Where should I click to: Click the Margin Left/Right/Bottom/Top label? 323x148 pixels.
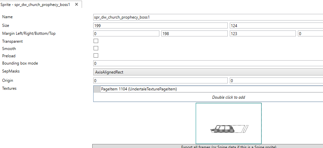(x=29, y=33)
